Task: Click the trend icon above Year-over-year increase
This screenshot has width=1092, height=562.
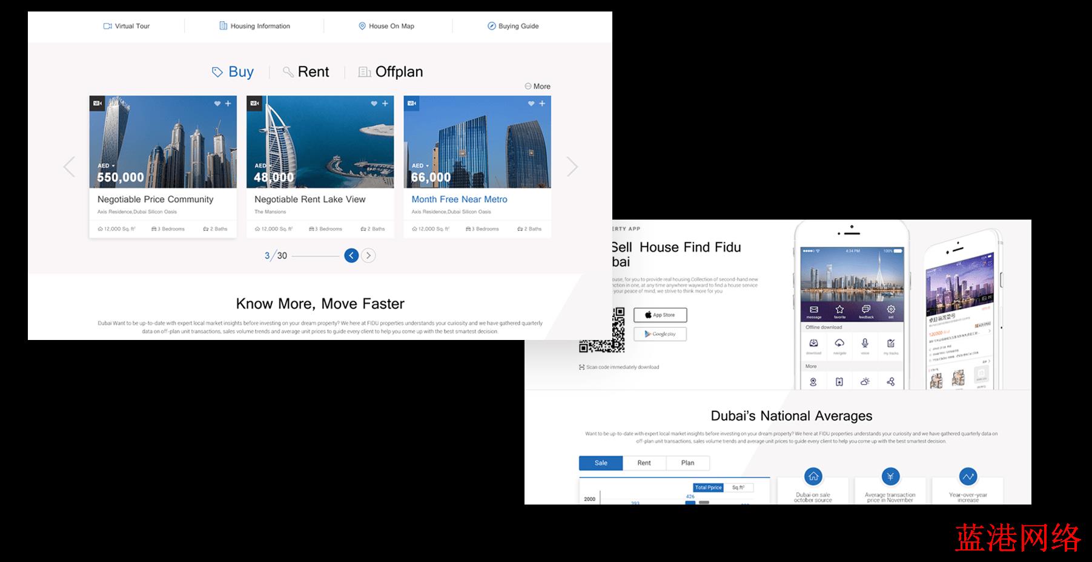Action: (968, 477)
